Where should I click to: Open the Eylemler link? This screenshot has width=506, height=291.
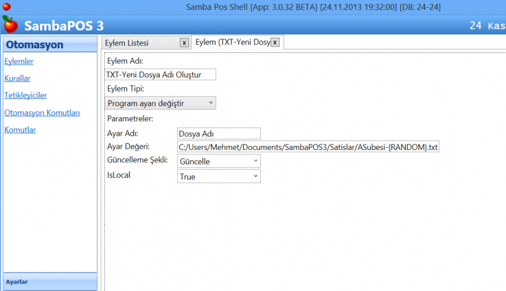point(19,61)
